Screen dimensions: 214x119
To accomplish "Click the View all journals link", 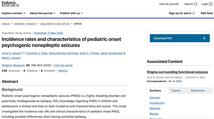I will 169,4.
